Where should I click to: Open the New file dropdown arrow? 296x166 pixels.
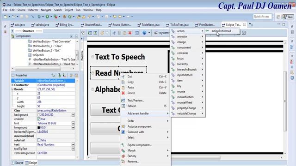pyautogui.click(x=9, y=17)
